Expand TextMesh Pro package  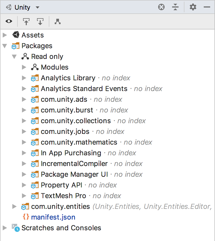[x=24, y=196]
